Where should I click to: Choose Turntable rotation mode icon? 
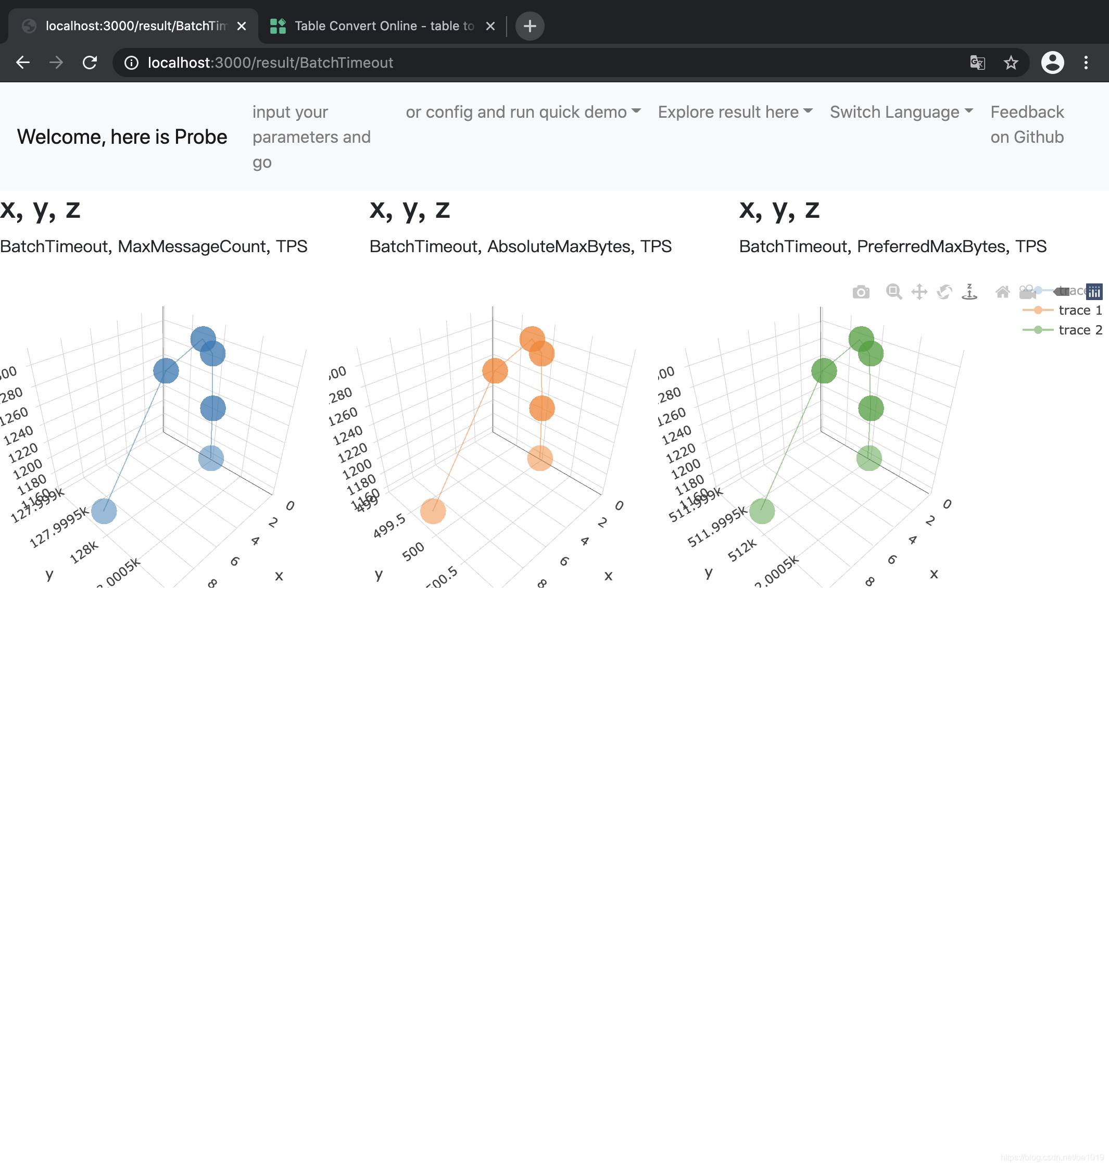pyautogui.click(x=969, y=292)
